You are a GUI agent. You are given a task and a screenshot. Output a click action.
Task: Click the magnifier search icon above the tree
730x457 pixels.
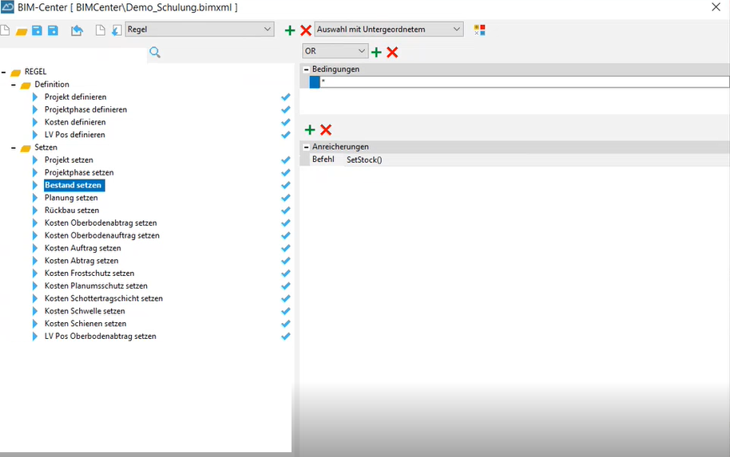tap(155, 53)
